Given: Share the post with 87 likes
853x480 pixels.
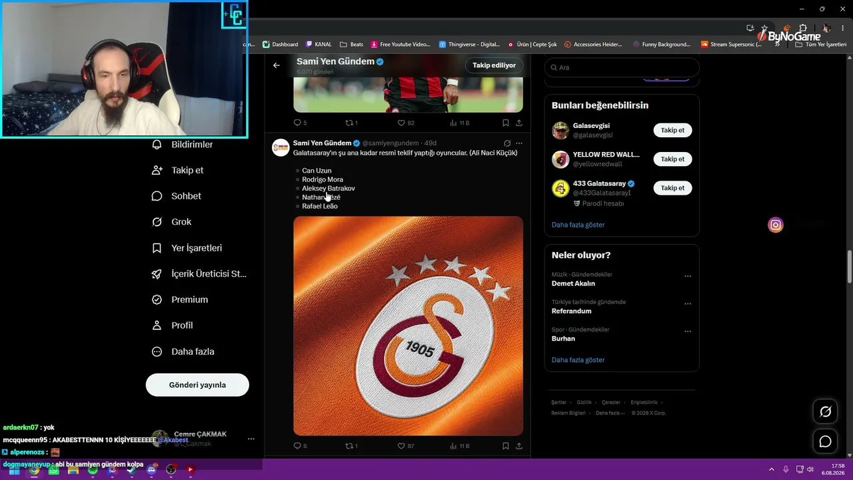Looking at the screenshot, I should pos(519,446).
